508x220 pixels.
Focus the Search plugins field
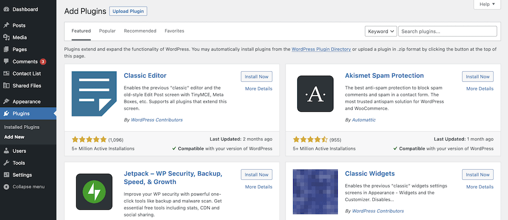pos(448,32)
